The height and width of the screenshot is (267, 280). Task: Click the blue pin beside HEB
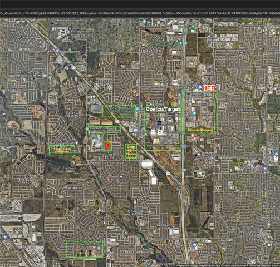coord(200,87)
